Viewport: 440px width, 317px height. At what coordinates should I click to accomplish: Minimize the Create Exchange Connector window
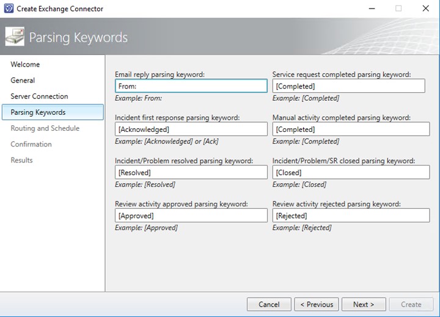pos(372,9)
